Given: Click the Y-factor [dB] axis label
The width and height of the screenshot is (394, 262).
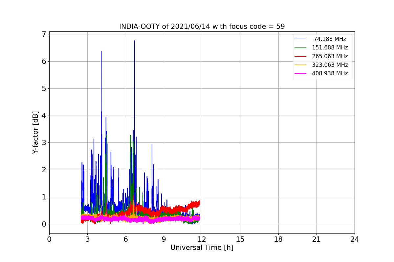Looking at the screenshot, I should 35,133.
